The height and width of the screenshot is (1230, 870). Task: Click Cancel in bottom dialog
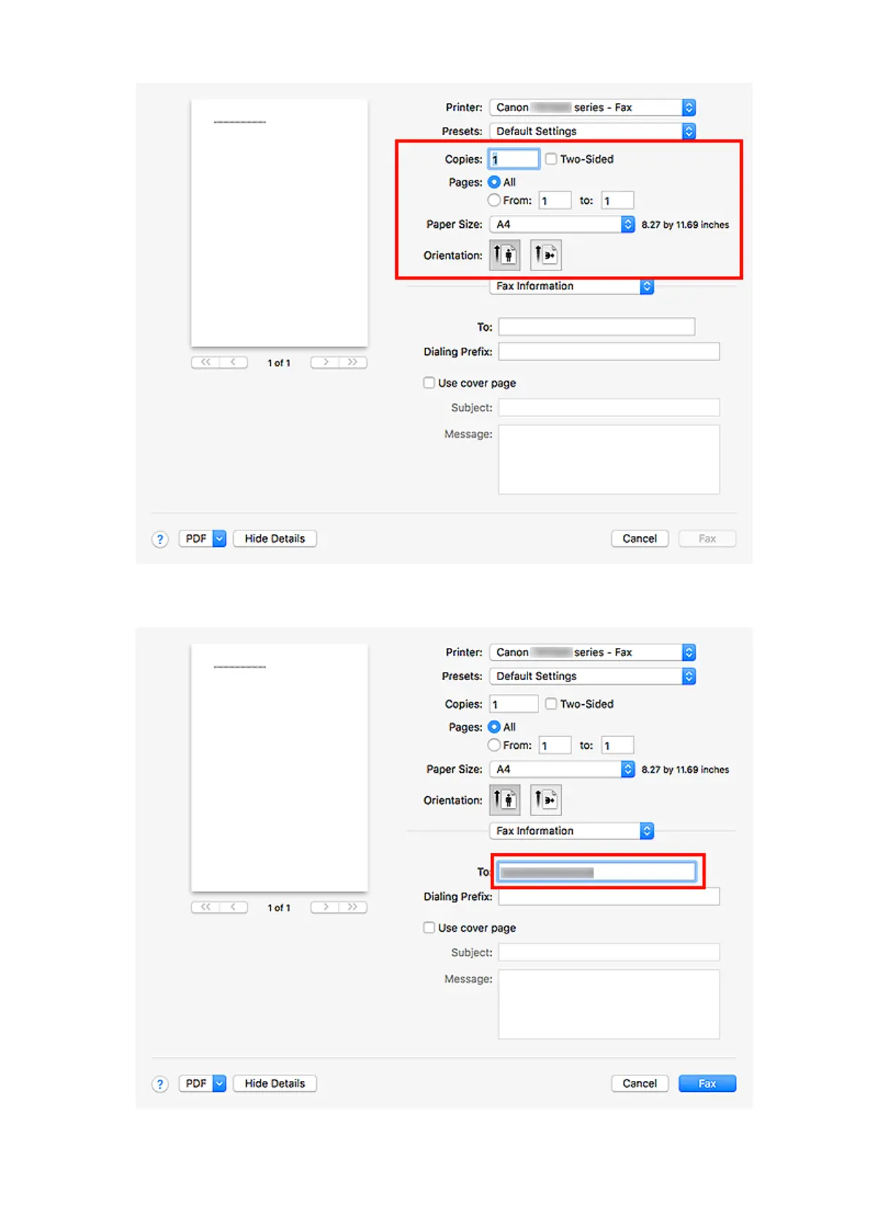640,1084
